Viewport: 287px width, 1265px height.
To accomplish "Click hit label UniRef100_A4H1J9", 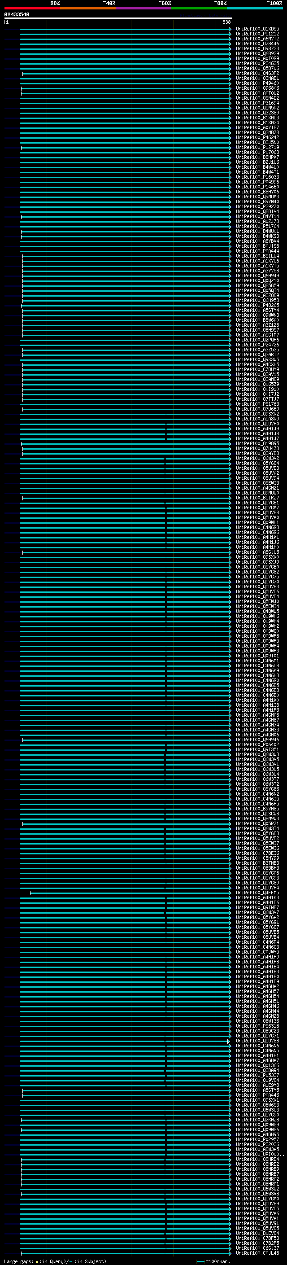I will click(257, 429).
